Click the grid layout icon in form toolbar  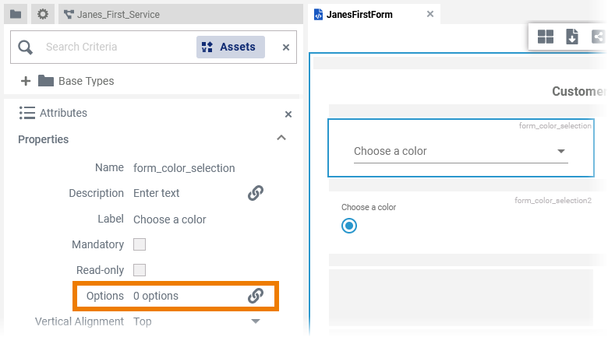point(546,37)
